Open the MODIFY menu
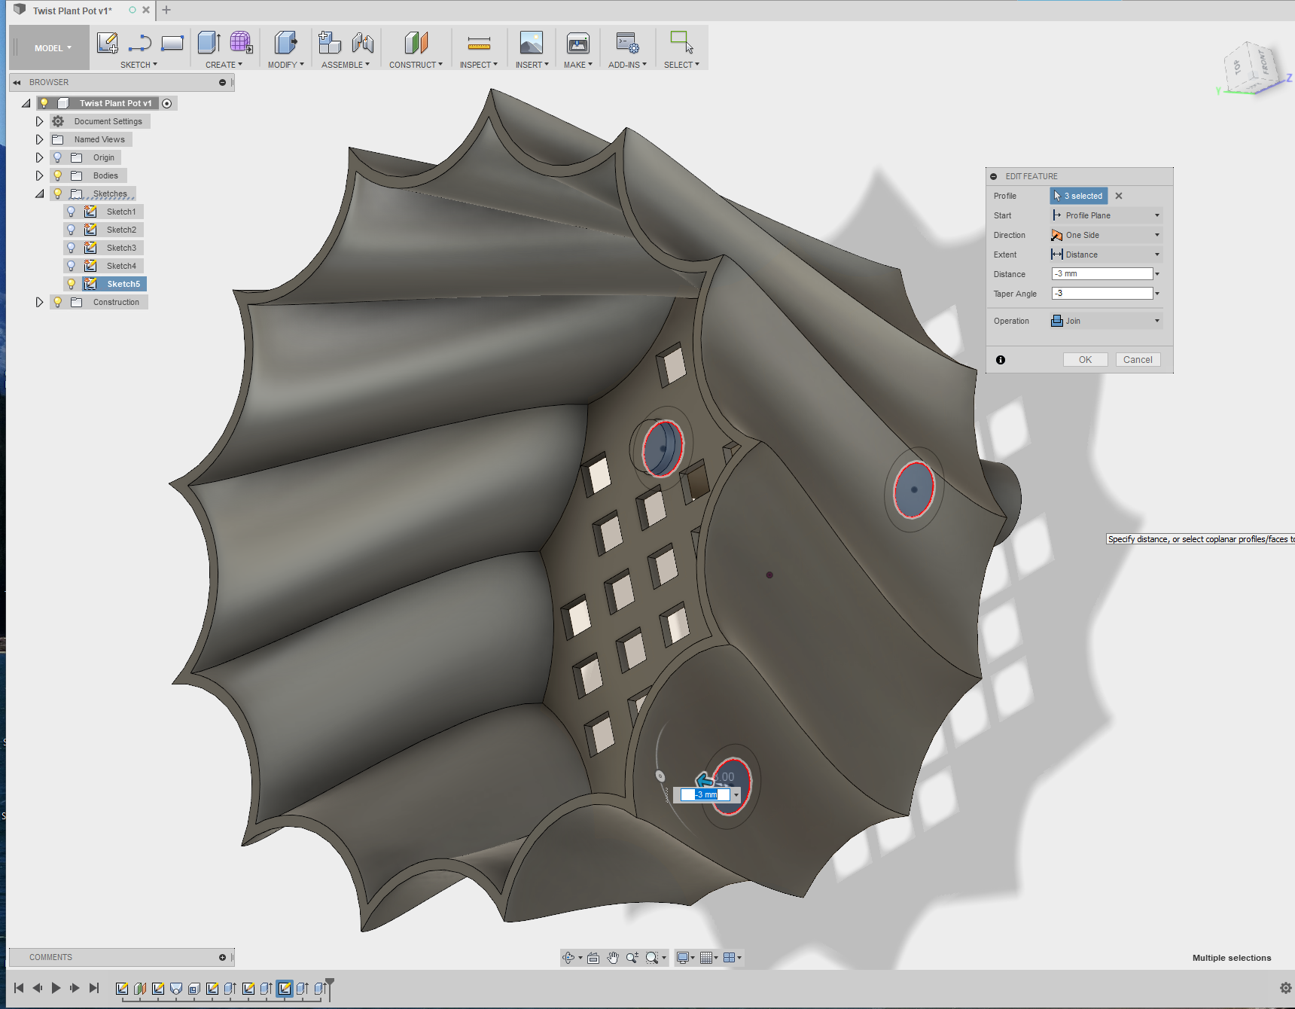 (x=286, y=65)
